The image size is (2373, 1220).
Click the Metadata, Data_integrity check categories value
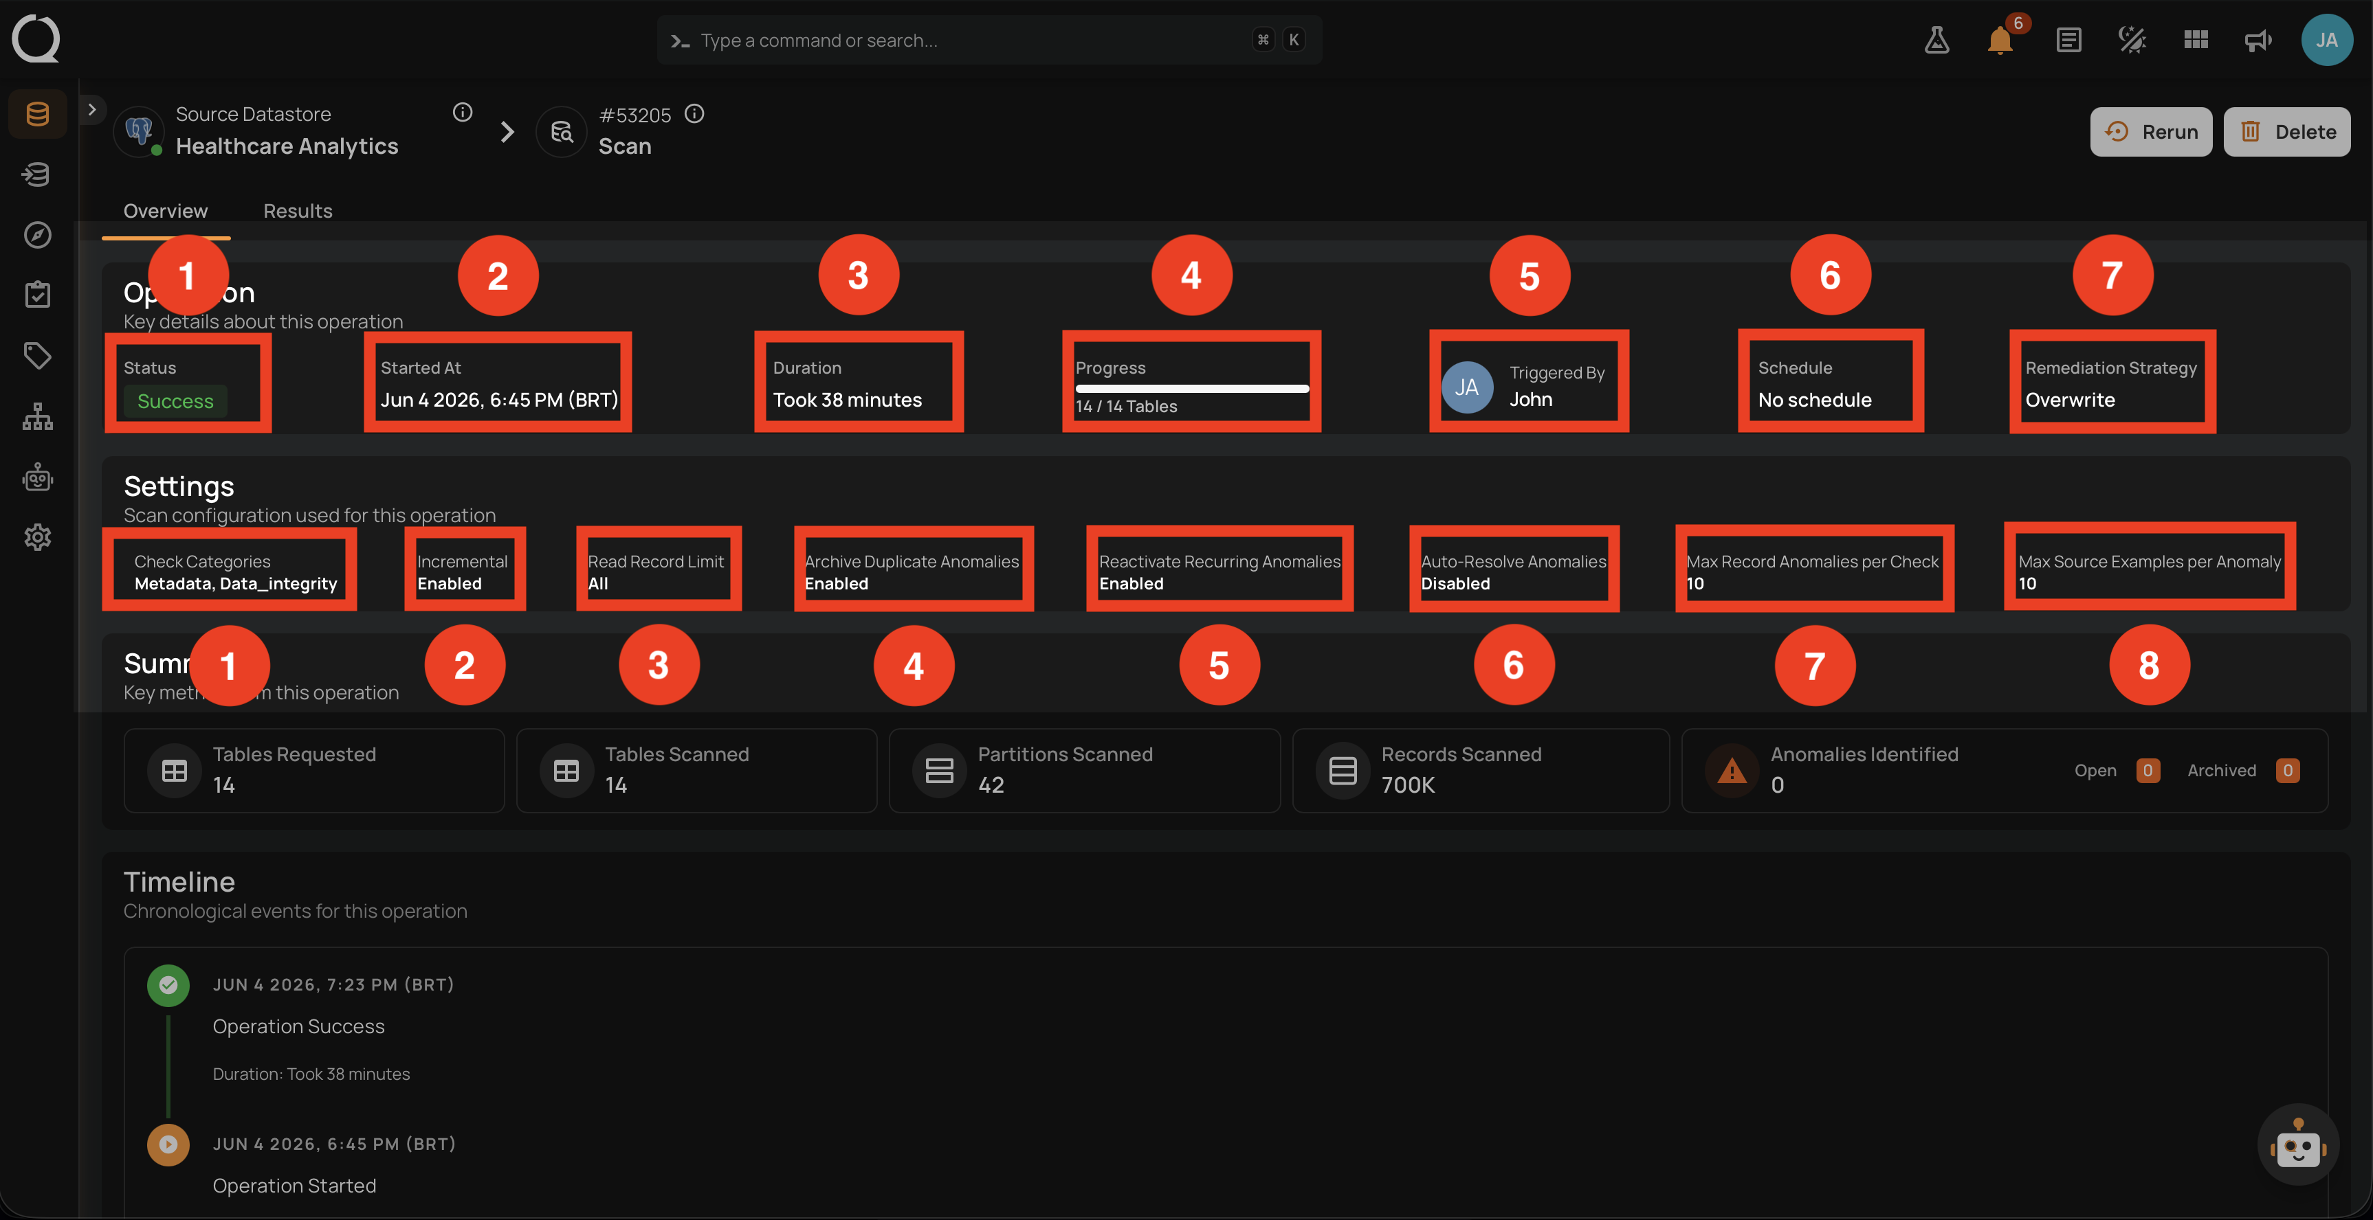(235, 584)
